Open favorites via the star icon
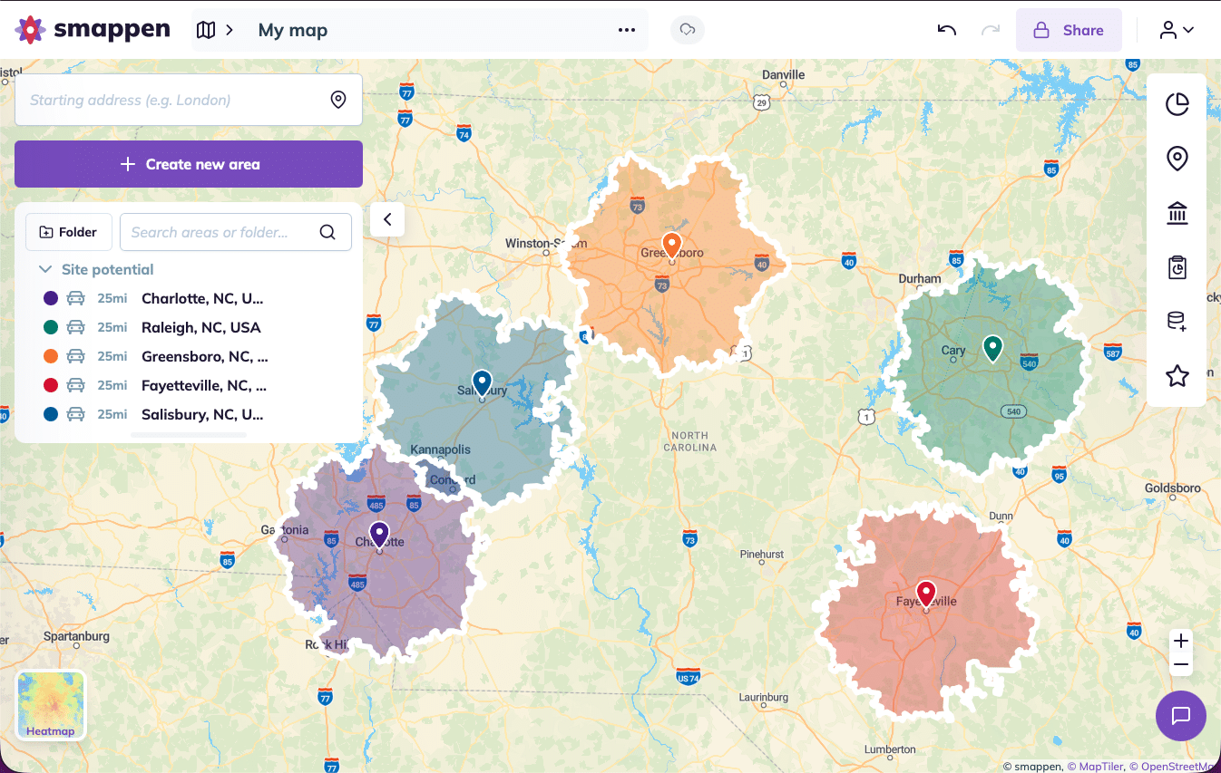The image size is (1221, 773). point(1177,375)
